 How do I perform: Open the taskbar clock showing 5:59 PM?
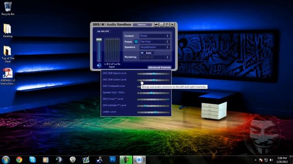pyautogui.click(x=282, y=160)
